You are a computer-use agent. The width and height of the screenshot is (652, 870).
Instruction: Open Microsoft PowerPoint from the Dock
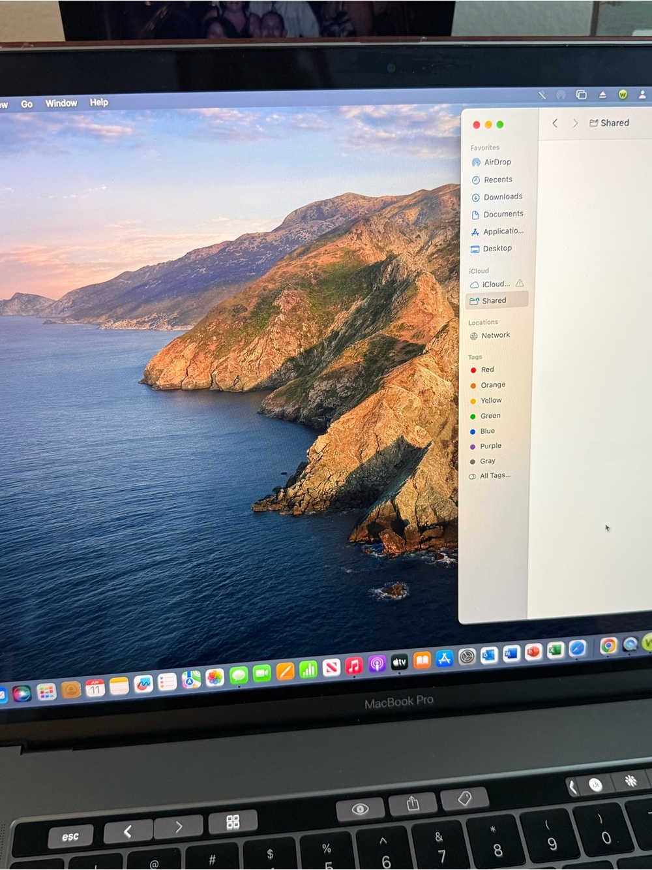coord(533,651)
